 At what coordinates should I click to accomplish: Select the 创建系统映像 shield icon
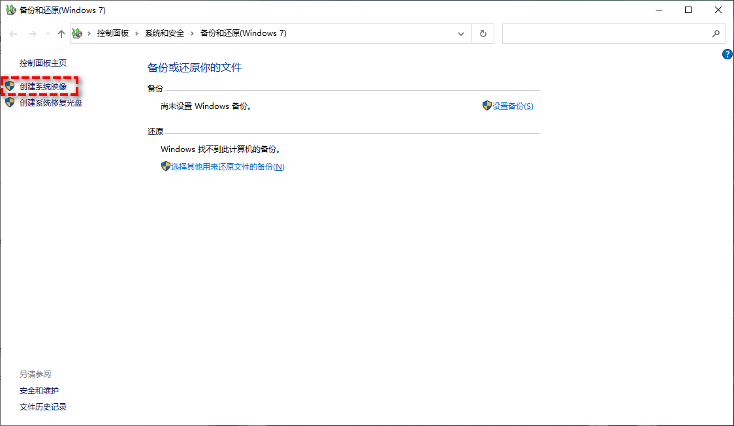coord(8,86)
